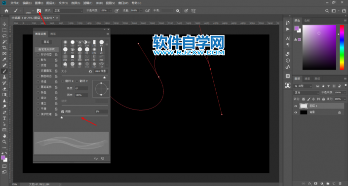Open the 模式 正常 dropdown in options bar
Image resolution: width=348 pixels, height=186 pixels.
click(68, 11)
